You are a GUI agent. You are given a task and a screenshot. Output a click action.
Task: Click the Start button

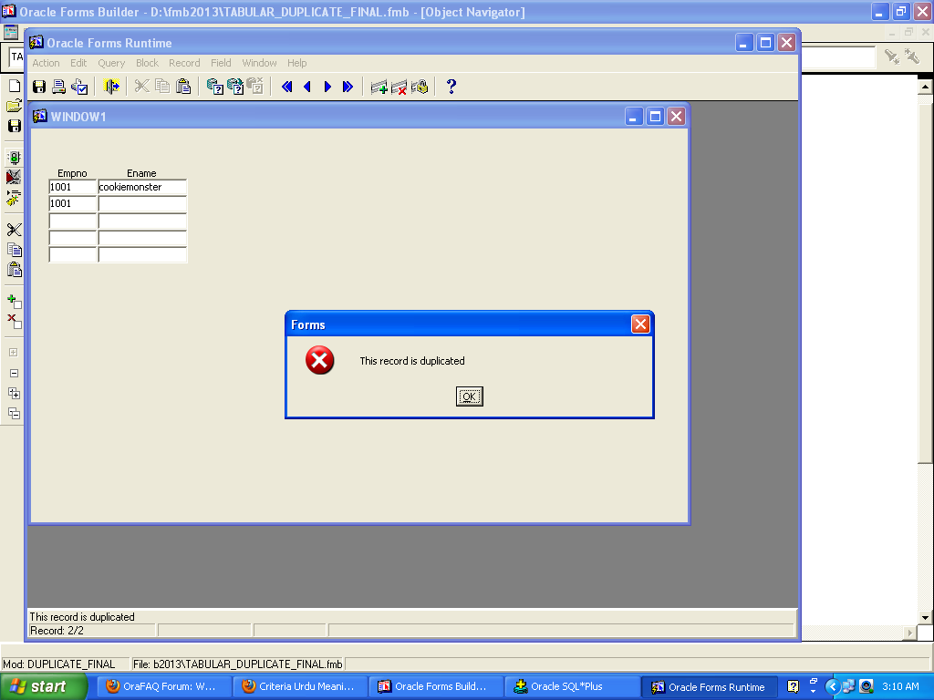click(44, 687)
